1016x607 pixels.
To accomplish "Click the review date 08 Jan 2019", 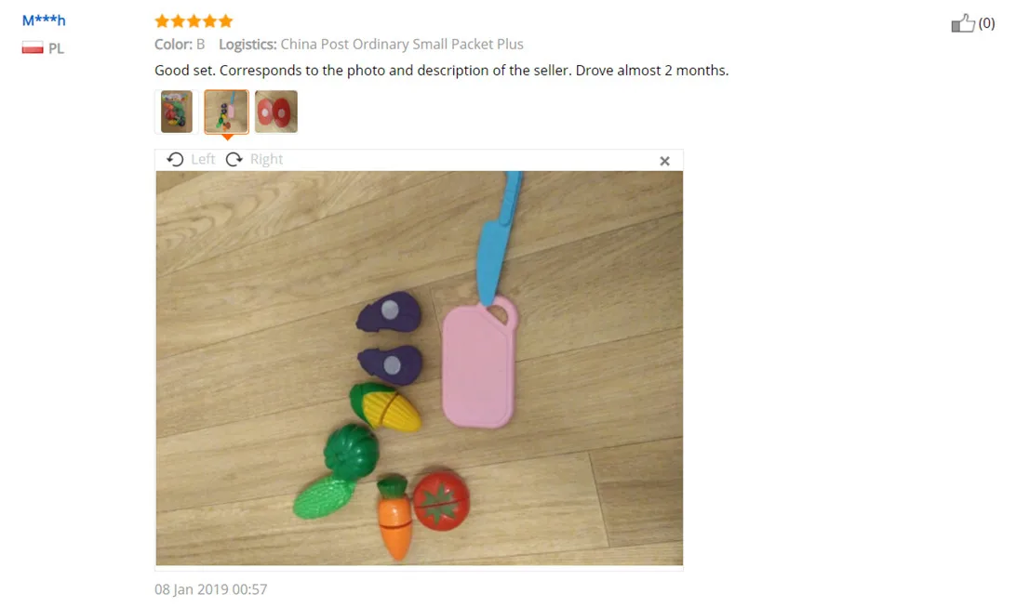I will coord(210,589).
